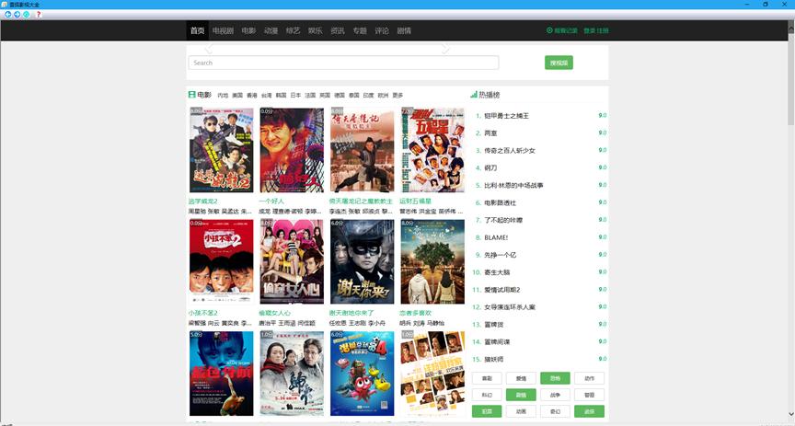Click the 小孩不笨2 title link

(x=202, y=313)
